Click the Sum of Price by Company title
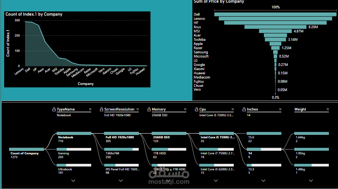This screenshot has height=189, width=338. click(219, 2)
